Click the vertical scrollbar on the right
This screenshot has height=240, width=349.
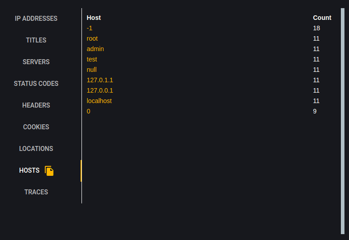pos(343,120)
